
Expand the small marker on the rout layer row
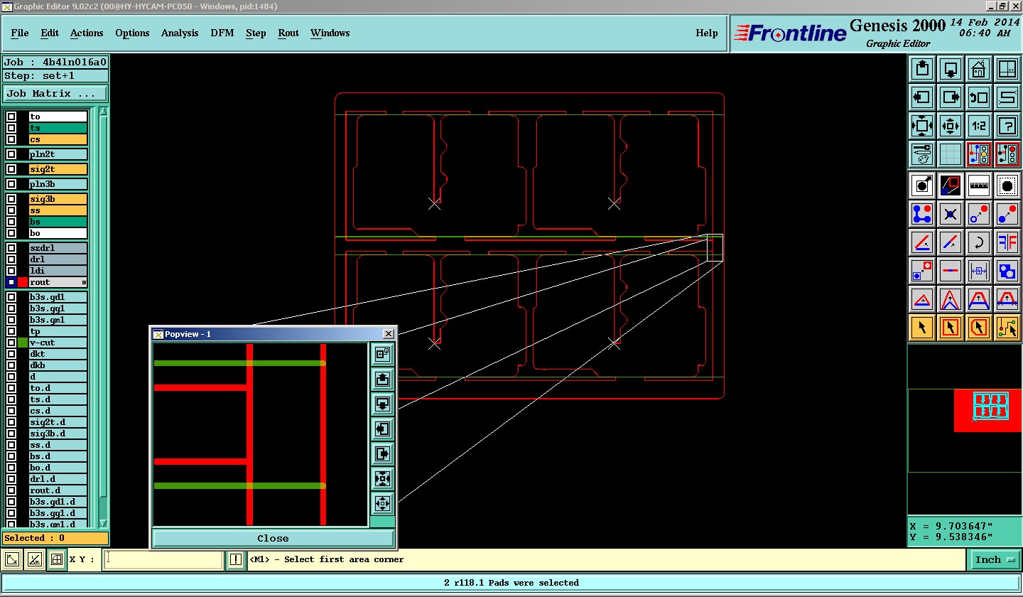(84, 283)
